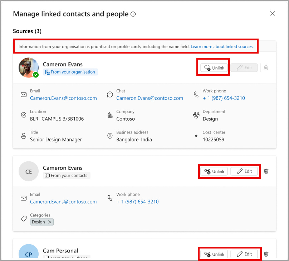Click the trash icon for the organisation source
The width and height of the screenshot is (289, 261).
coord(266,67)
